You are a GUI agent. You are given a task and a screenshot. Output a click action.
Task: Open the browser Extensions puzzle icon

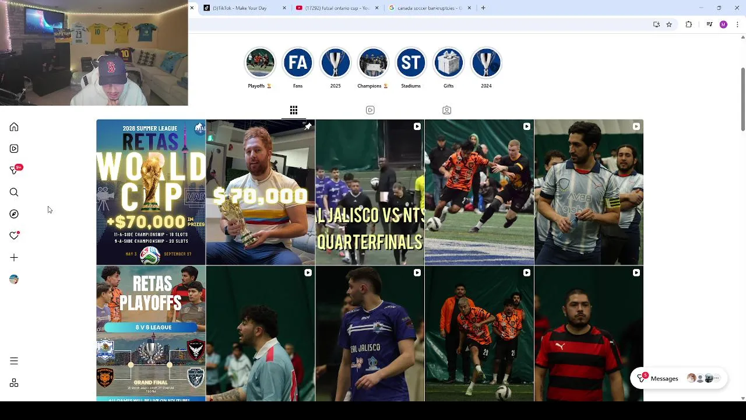pos(689,24)
